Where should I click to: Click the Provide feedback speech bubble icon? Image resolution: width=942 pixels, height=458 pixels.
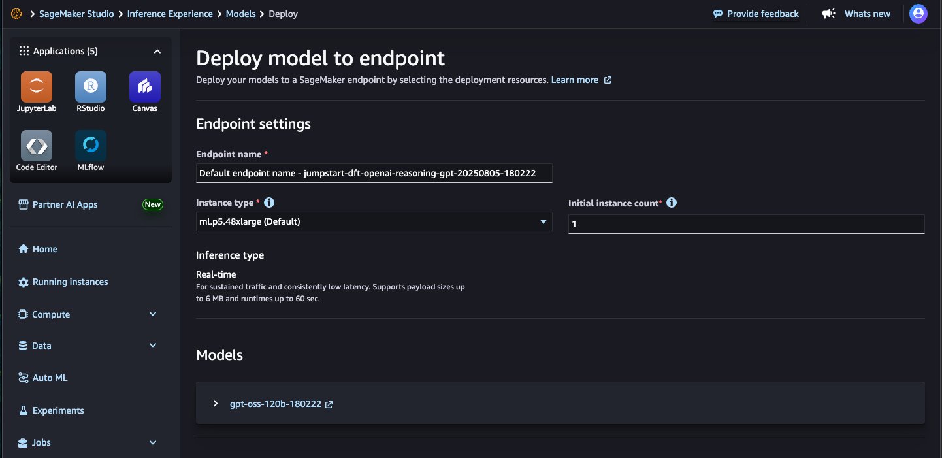718,14
